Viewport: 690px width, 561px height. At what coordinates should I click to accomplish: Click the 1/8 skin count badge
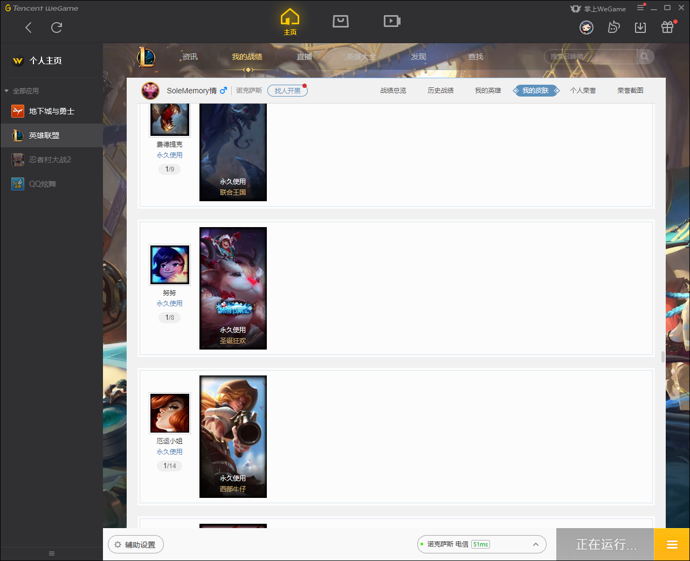(170, 317)
